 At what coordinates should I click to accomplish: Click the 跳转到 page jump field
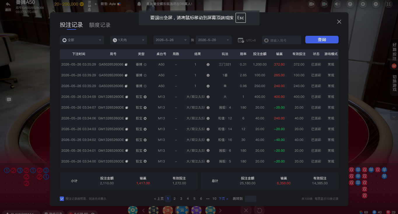coord(250,199)
